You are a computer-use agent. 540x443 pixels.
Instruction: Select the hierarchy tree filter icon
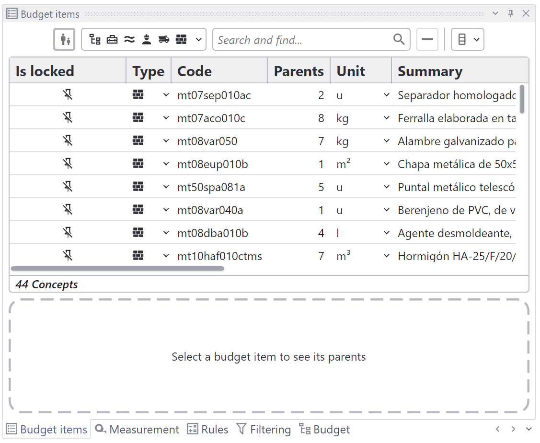pos(95,40)
